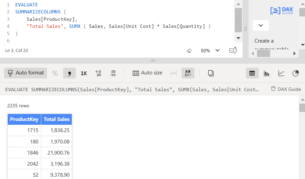
Task: Click the vertical side panel splitter grip
Action: pyautogui.click(x=246, y=29)
